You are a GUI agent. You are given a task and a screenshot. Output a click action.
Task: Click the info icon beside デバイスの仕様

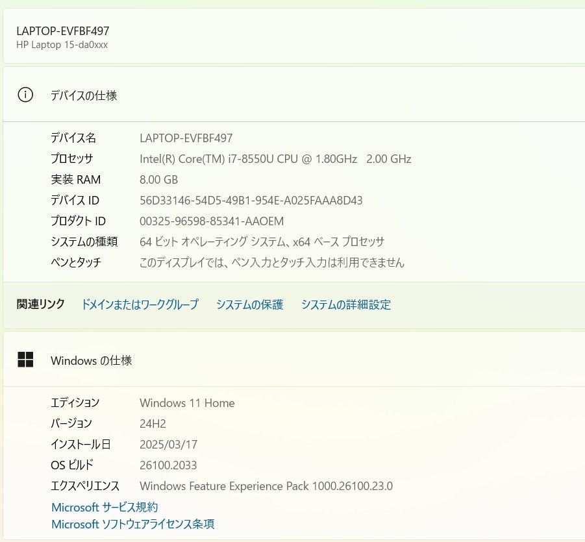point(25,95)
